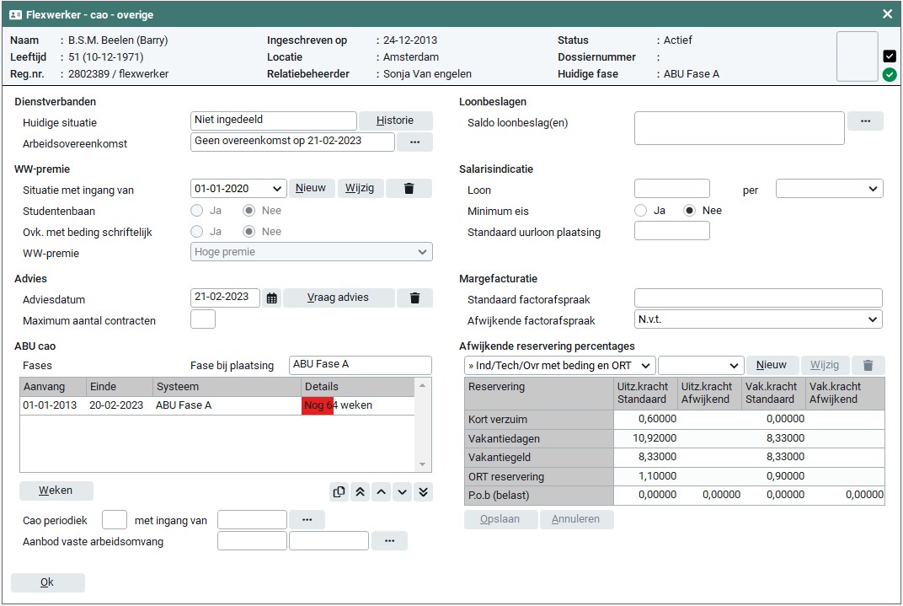Delete advies with trash icon

(x=414, y=298)
